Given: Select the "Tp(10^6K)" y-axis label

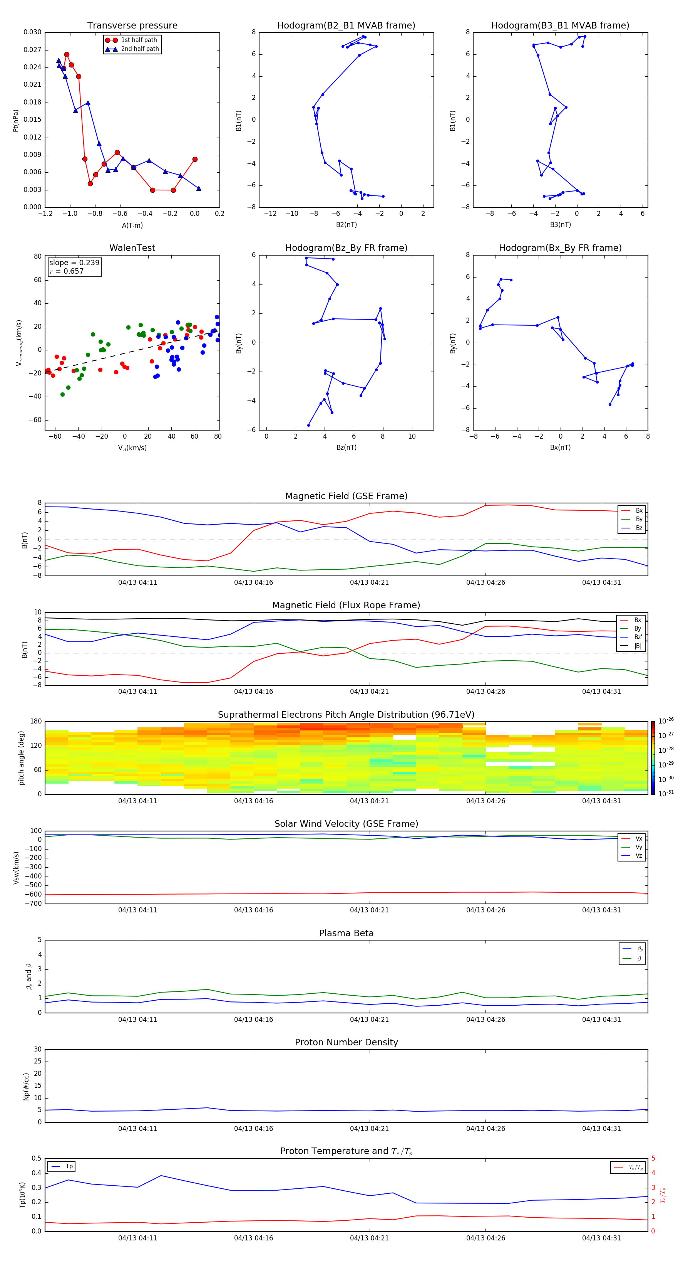Looking at the screenshot, I should (x=22, y=1195).
